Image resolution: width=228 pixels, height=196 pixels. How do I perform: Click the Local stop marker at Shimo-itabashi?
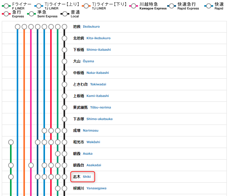coord(64,50)
